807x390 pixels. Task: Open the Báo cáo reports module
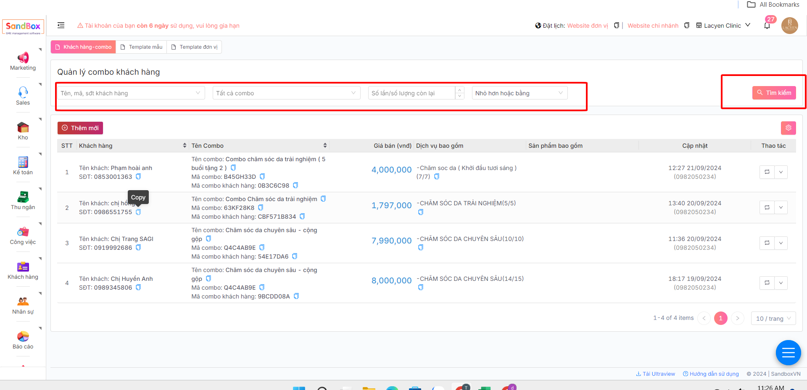23,340
